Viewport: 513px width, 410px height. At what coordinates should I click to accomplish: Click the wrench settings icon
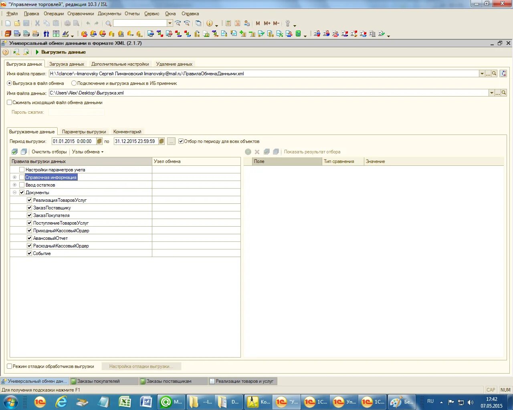coord(288,23)
